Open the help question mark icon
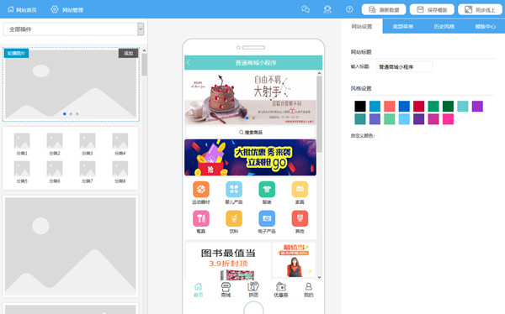 [x=349, y=9]
